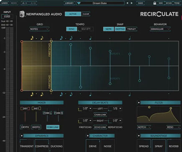Image resolution: width=182 pixels, height=152 pixels.
Task: Click the NOISE control
Action: [x=108, y=146]
